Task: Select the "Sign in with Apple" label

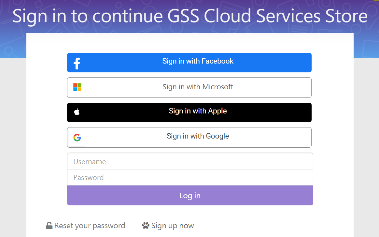Action: (x=198, y=111)
